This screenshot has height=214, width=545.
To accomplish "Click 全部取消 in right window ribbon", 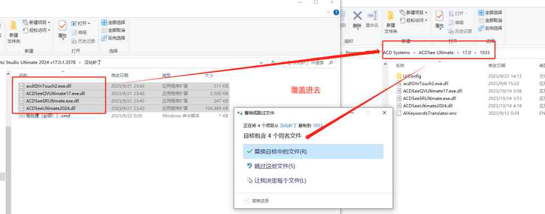I will click(x=490, y=21).
